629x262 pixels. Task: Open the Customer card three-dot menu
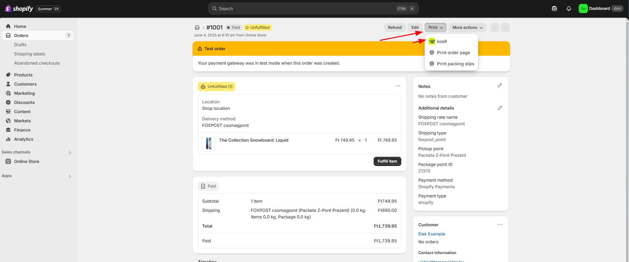tap(500, 225)
